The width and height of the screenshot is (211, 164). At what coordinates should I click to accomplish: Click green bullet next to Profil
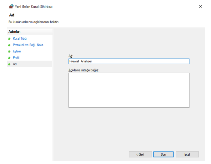point(9,58)
